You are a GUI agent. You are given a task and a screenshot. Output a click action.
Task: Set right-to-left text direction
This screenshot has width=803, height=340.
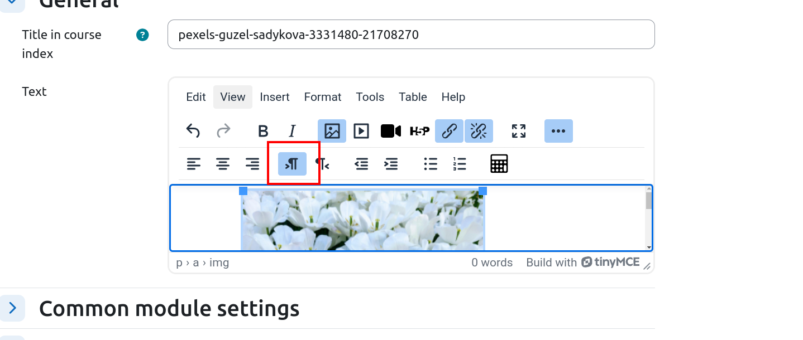point(322,164)
